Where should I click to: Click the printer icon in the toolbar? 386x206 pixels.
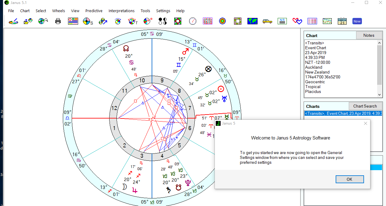(58, 21)
